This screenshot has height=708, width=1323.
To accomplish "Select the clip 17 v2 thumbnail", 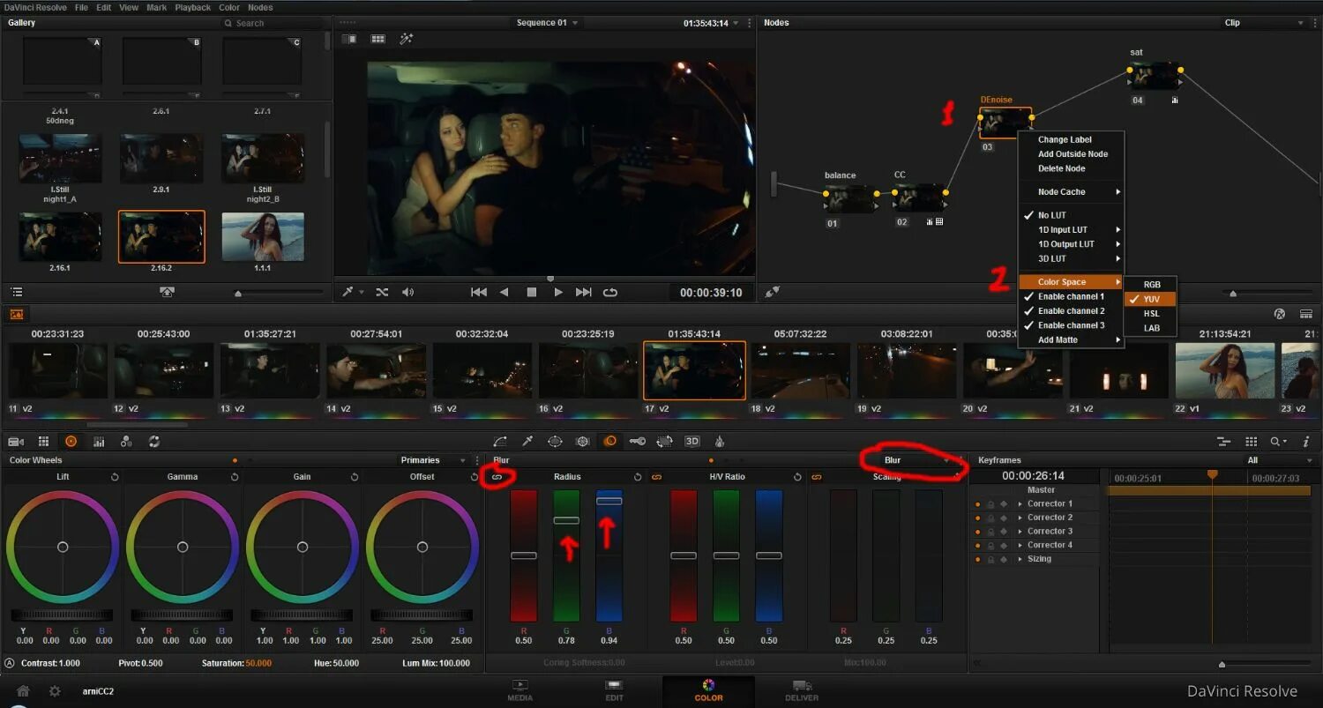I will (x=694, y=369).
